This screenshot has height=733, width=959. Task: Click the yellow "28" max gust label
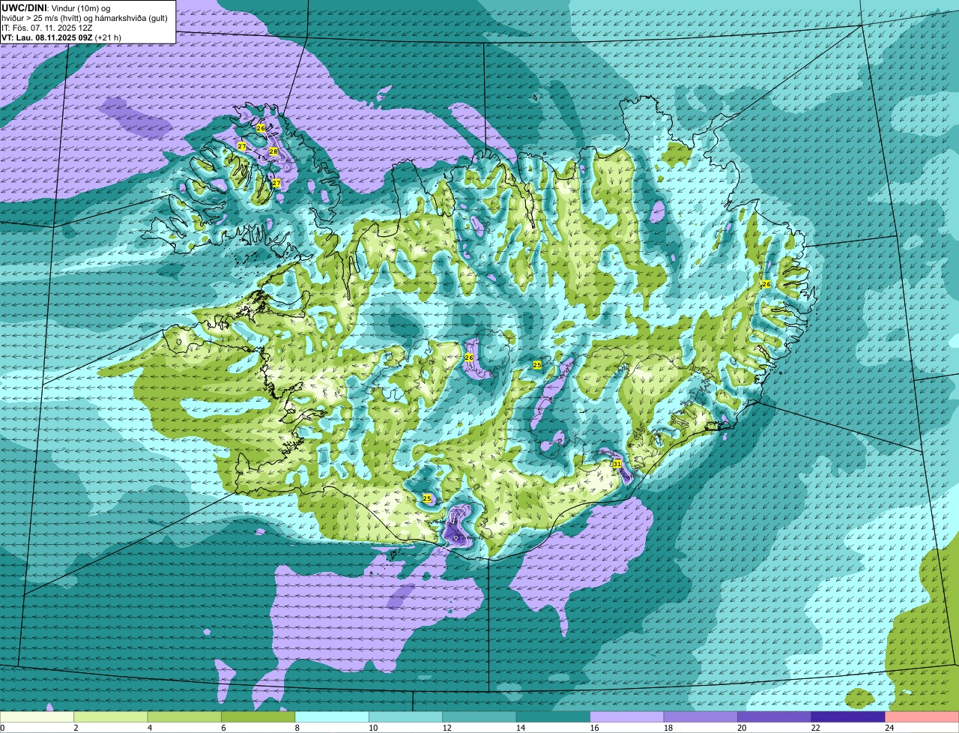(273, 151)
